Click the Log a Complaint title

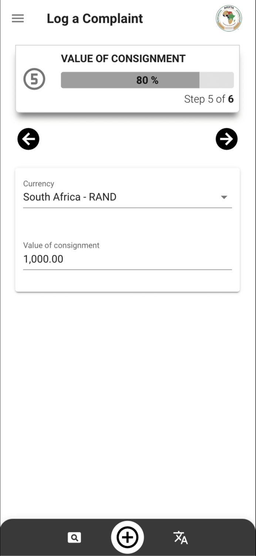click(x=95, y=18)
